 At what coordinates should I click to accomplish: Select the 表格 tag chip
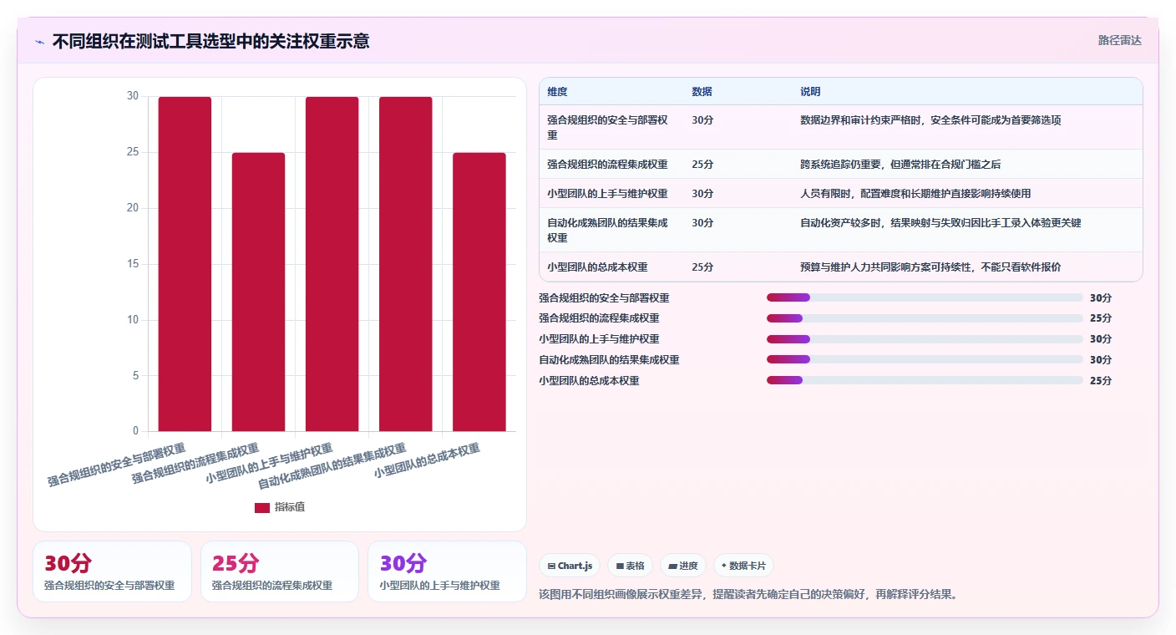click(x=630, y=566)
